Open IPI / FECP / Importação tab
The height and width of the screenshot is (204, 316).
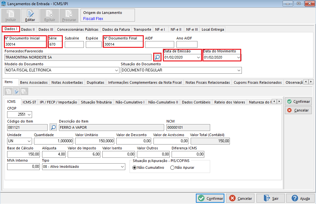tap(58, 102)
